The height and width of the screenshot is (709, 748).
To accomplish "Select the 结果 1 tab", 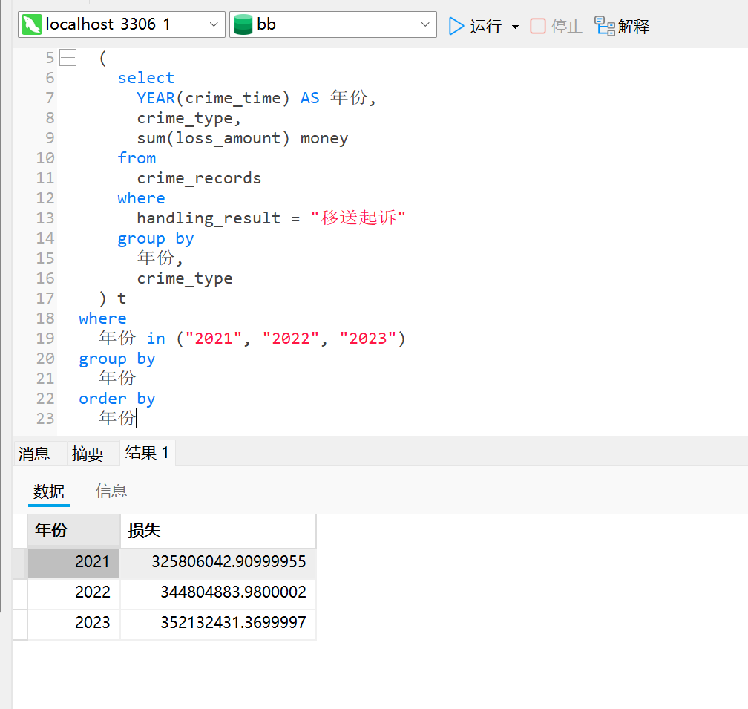I will click(147, 454).
